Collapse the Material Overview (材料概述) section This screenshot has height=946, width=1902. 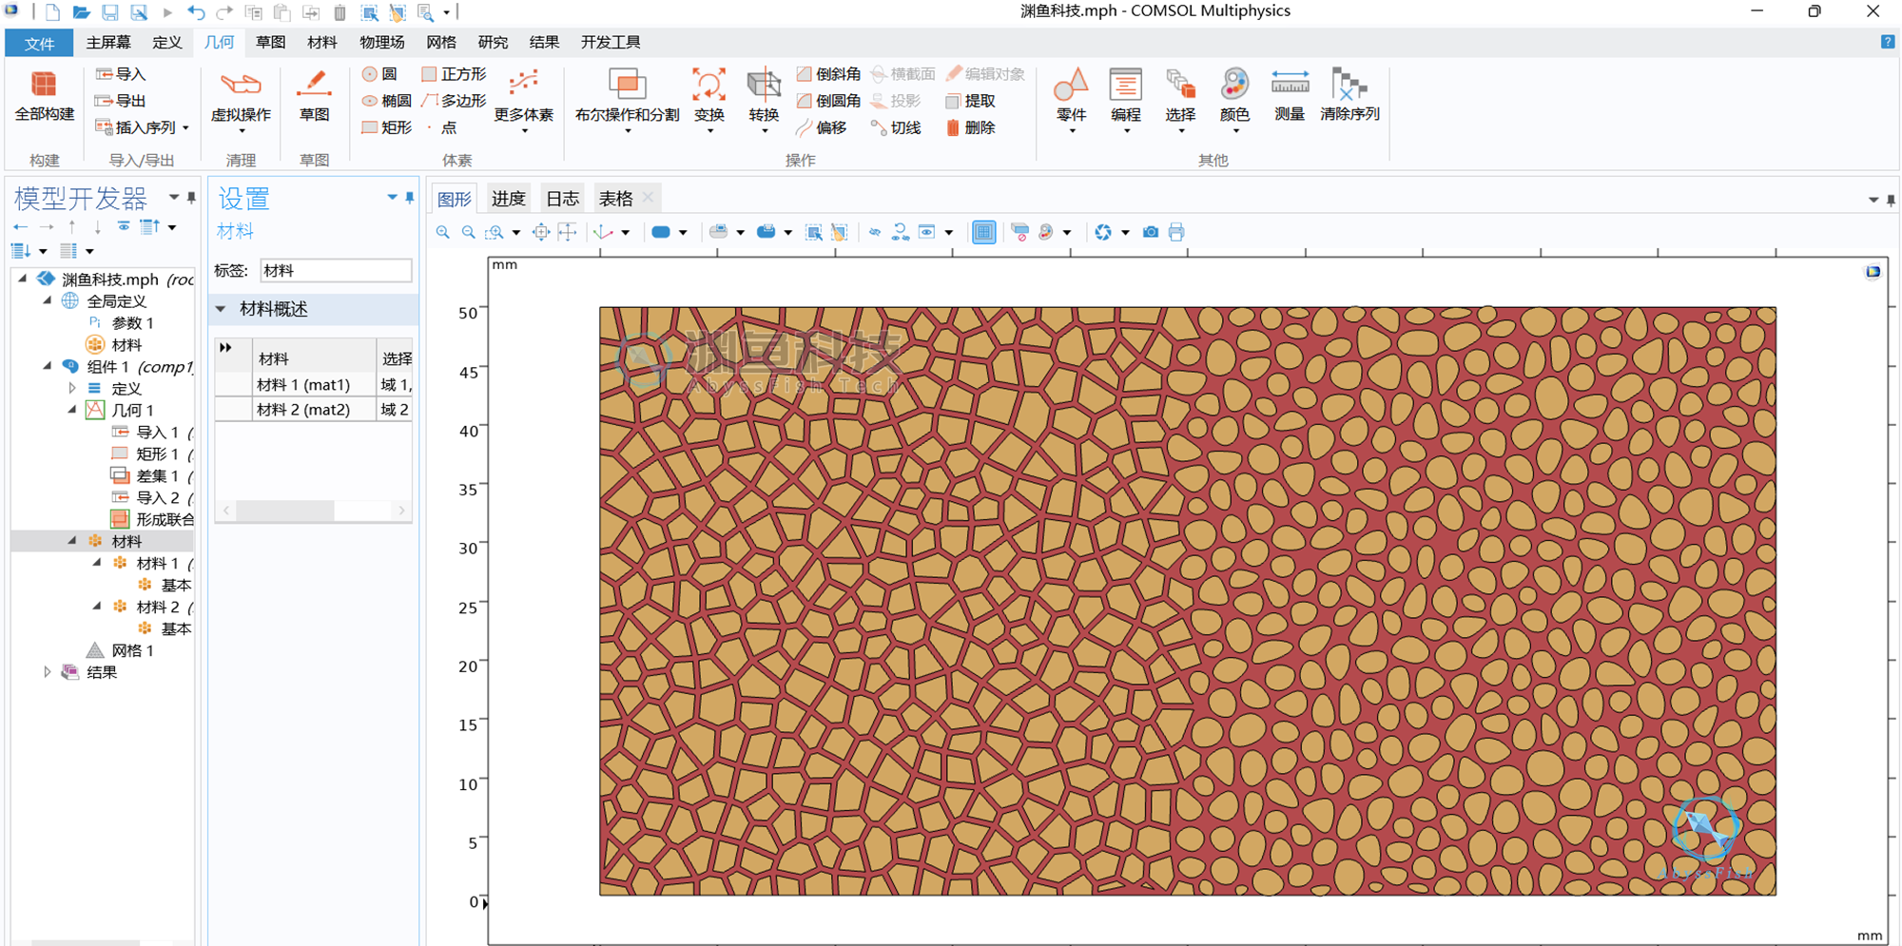pos(221,309)
